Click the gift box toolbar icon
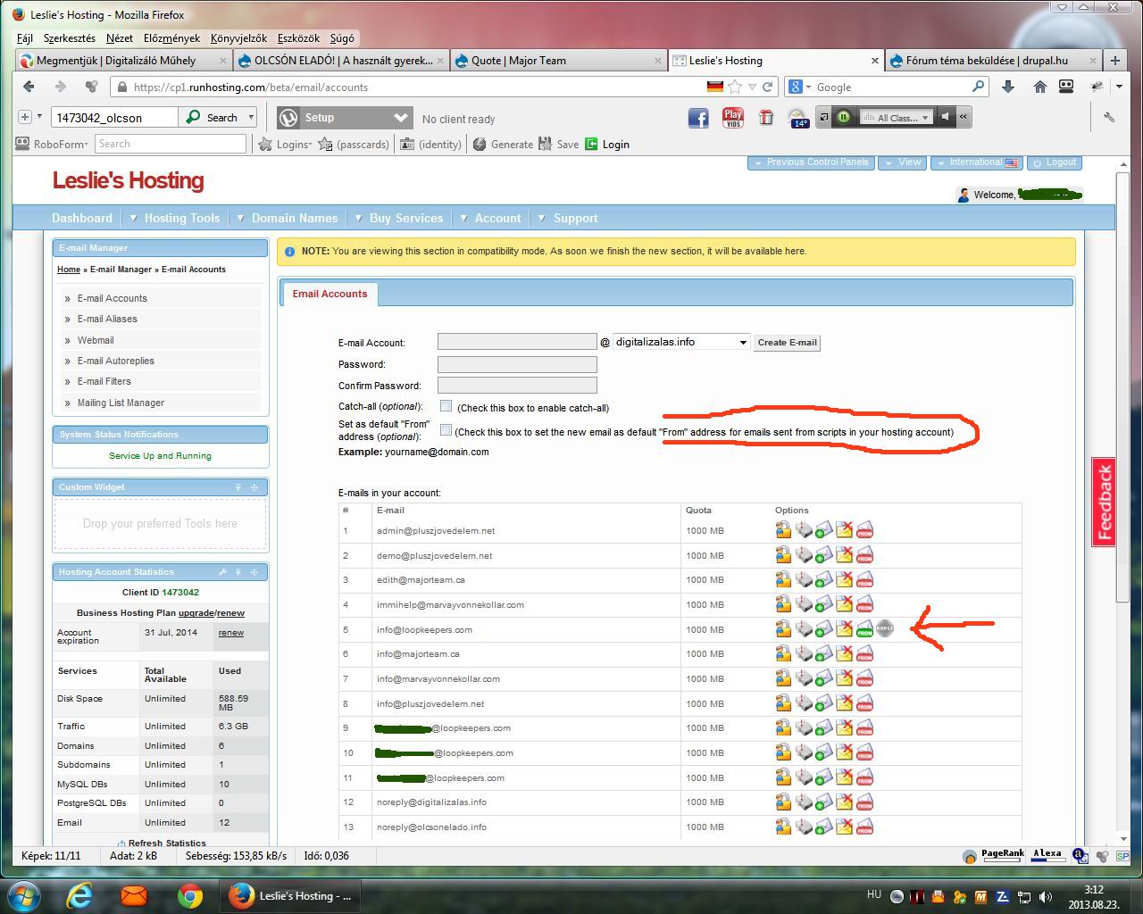Image resolution: width=1143 pixels, height=914 pixels. (x=766, y=118)
